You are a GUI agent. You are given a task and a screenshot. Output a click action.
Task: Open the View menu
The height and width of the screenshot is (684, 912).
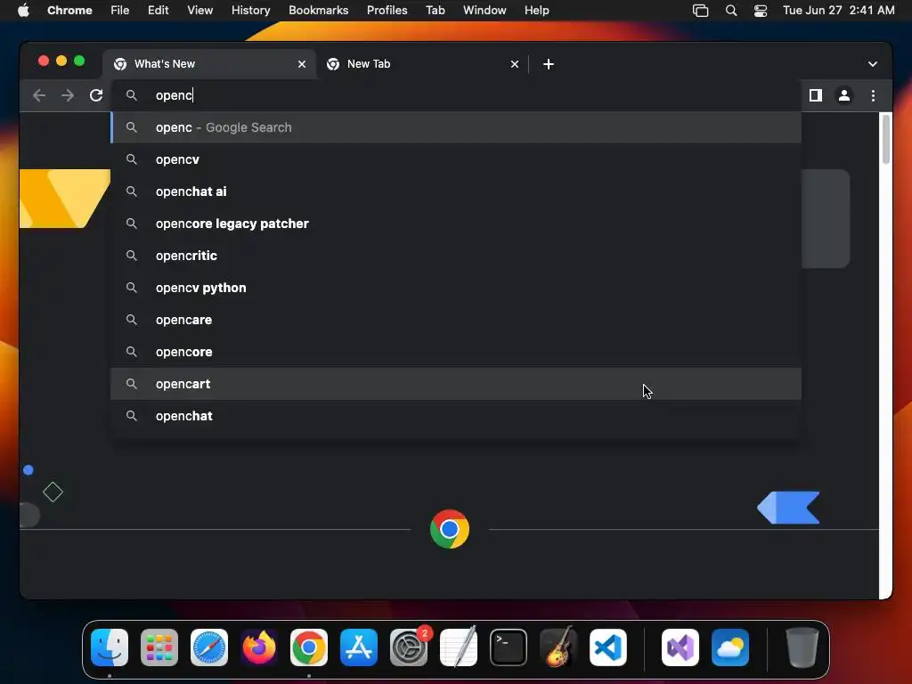[x=199, y=10]
